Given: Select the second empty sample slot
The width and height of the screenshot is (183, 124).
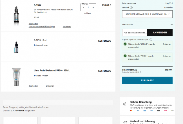Looking at the screenshot, I should click(58, 121).
